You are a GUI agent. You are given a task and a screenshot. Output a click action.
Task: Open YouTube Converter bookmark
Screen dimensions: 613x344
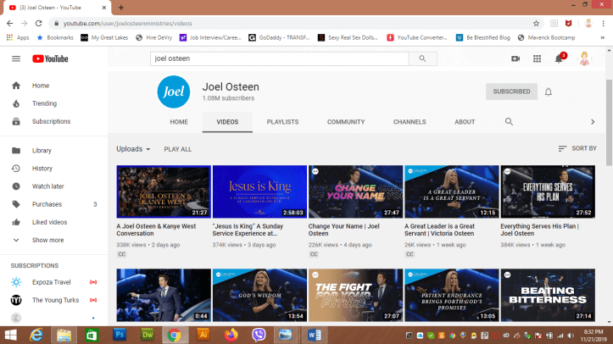pos(417,37)
